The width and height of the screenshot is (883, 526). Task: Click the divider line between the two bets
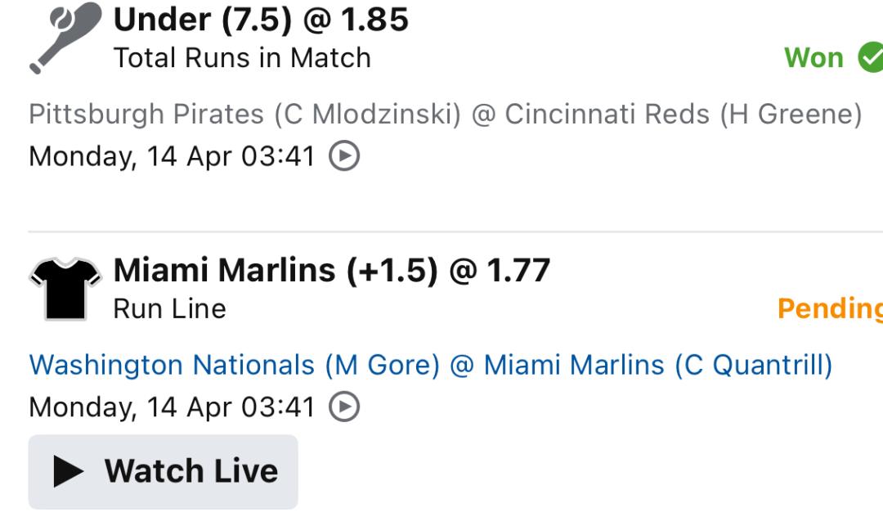455,232
